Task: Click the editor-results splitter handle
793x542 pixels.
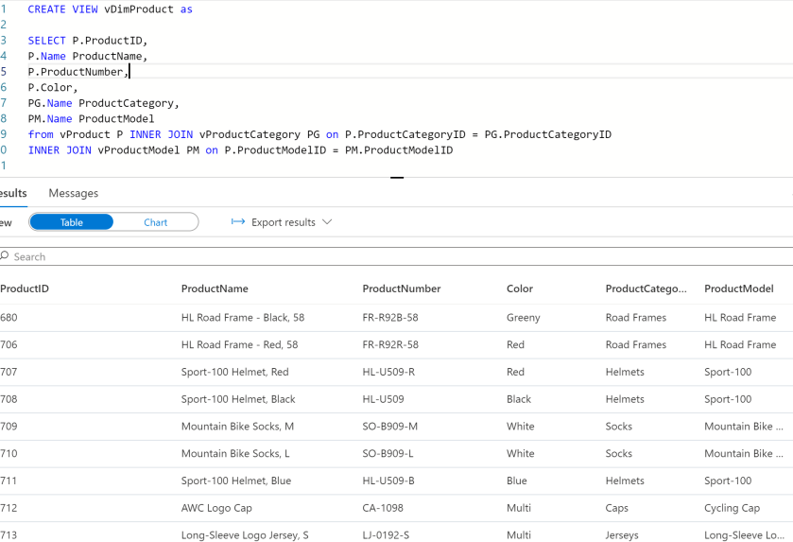Action: click(397, 178)
